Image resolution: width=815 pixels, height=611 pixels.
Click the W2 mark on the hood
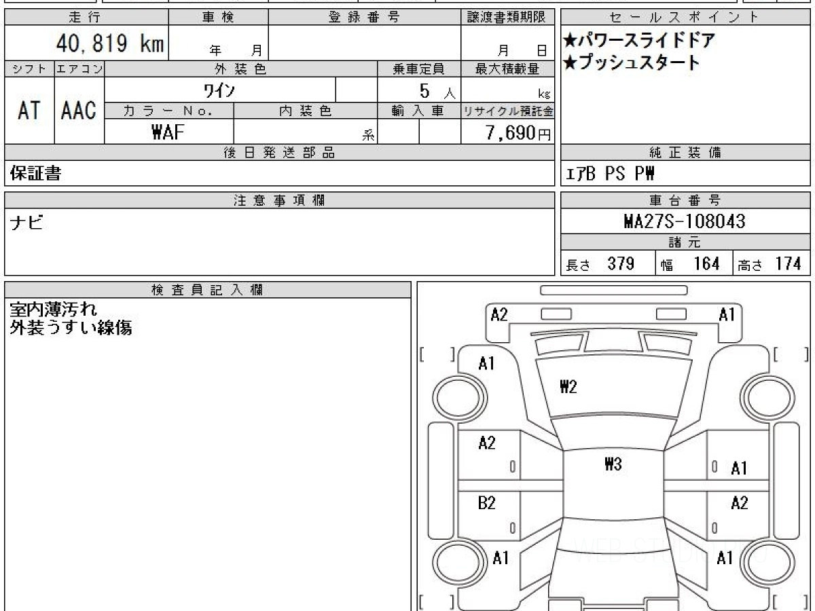[x=568, y=387]
